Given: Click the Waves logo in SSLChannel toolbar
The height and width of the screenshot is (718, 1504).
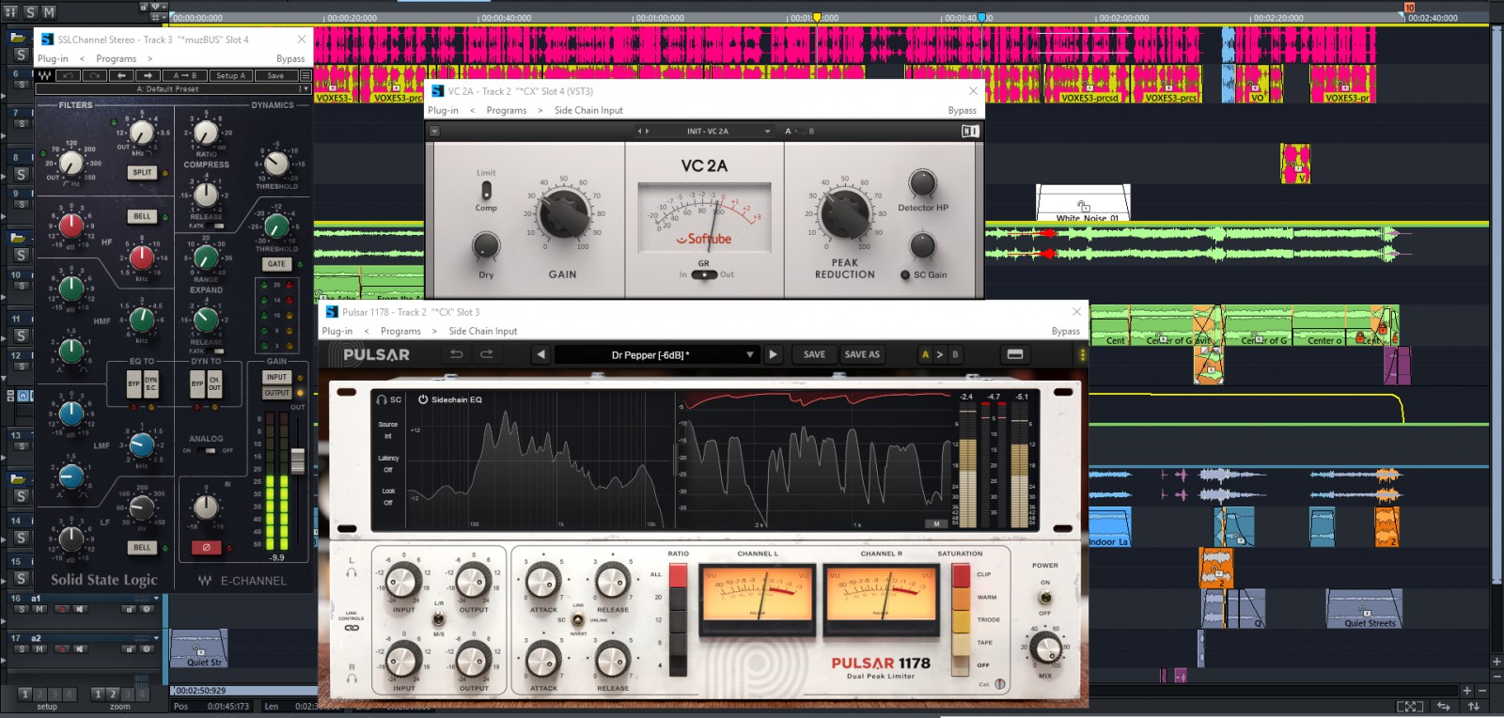Looking at the screenshot, I should pyautogui.click(x=44, y=75).
